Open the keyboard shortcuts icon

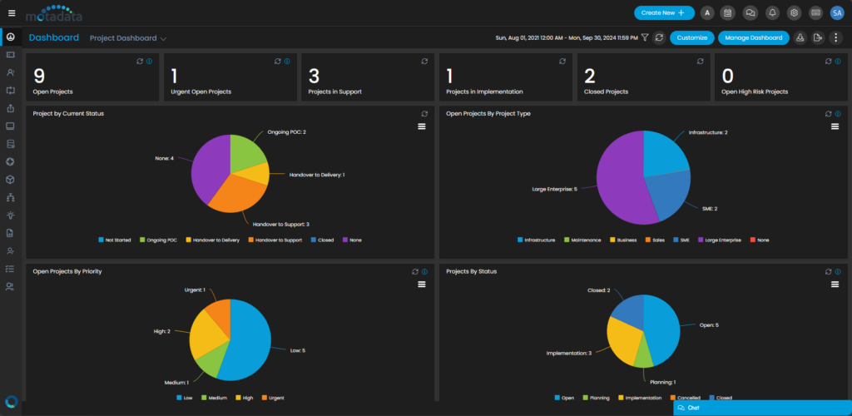[x=815, y=13]
